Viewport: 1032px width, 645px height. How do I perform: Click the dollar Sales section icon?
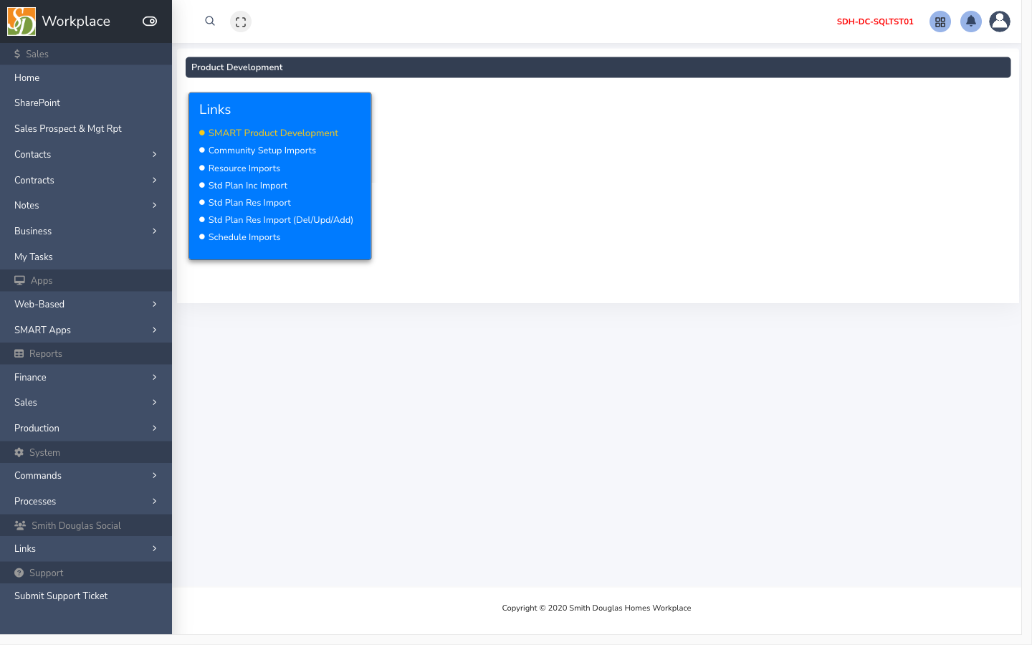click(17, 54)
